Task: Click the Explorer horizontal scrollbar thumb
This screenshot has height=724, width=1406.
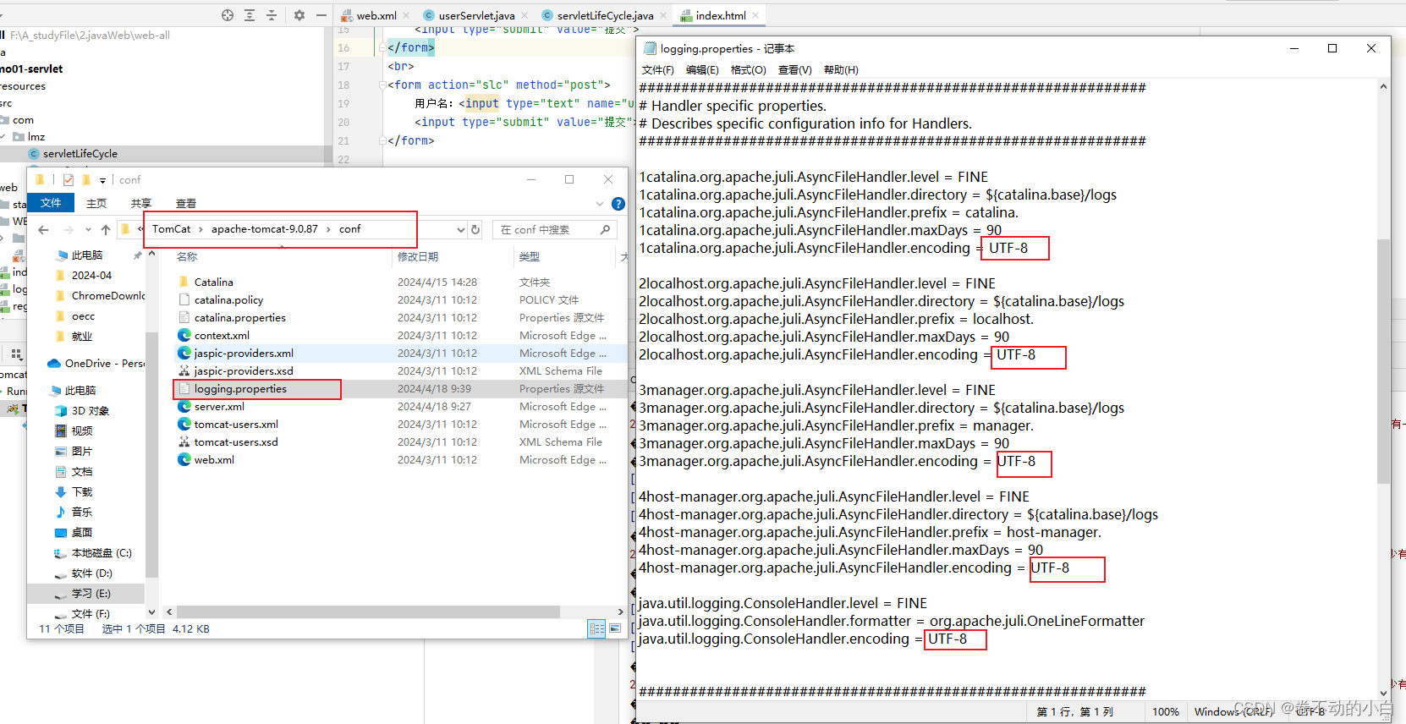Action: [x=368, y=612]
